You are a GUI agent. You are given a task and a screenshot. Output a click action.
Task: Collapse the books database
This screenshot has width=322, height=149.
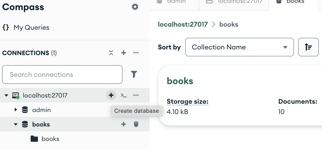click(16, 124)
